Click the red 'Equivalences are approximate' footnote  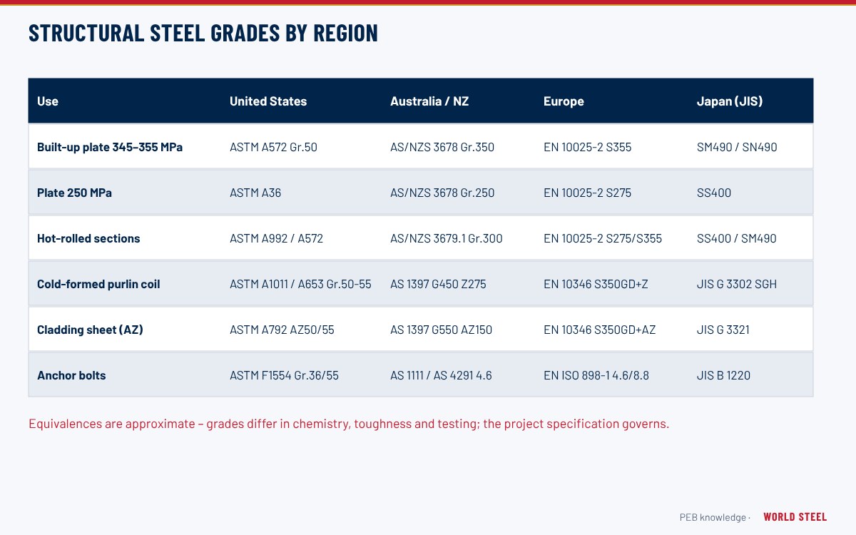click(349, 424)
